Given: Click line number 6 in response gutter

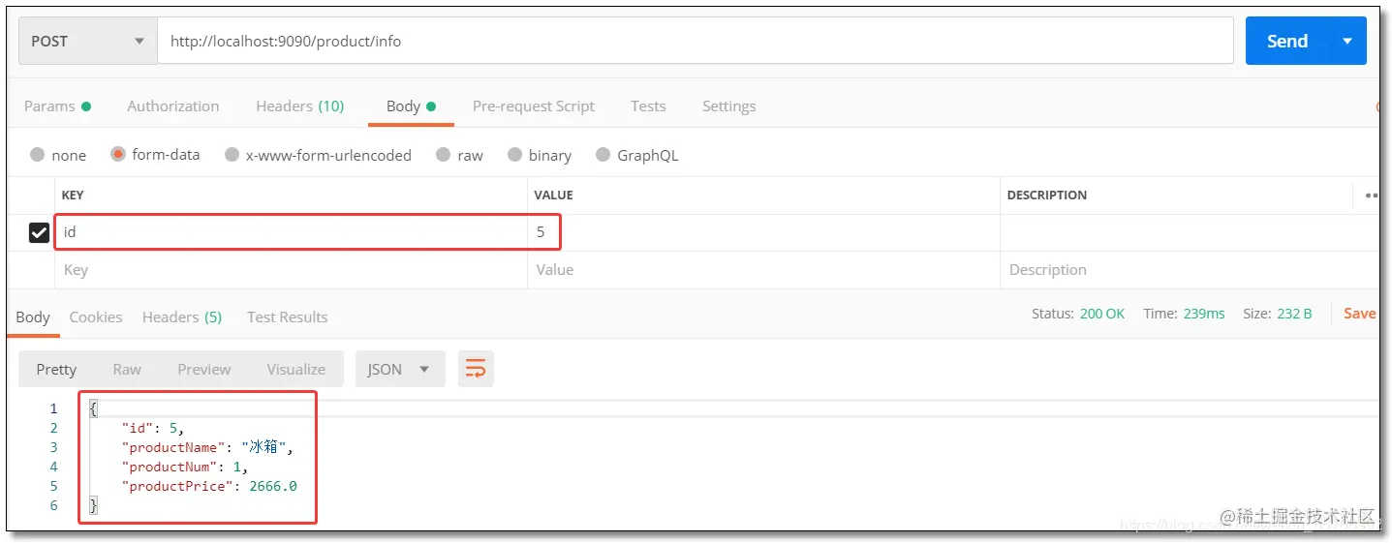Looking at the screenshot, I should point(53,505).
